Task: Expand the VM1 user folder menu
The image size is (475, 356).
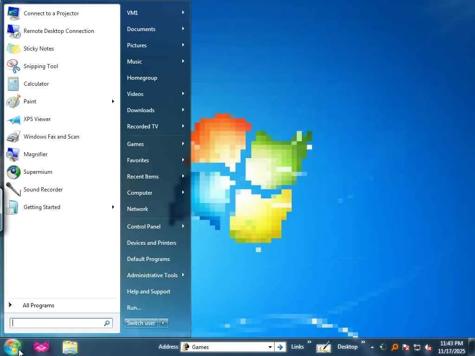Action: [x=156, y=13]
